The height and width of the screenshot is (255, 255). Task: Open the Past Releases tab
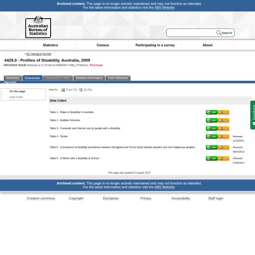click(x=118, y=78)
